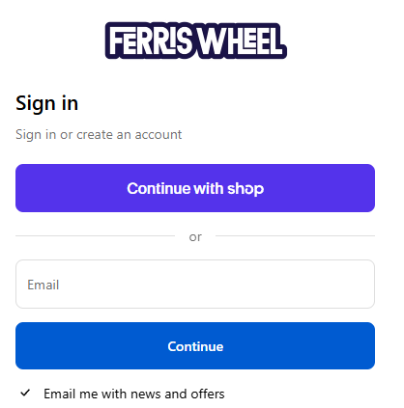Focus the Email input field
This screenshot has width=404, height=408.
tap(195, 284)
